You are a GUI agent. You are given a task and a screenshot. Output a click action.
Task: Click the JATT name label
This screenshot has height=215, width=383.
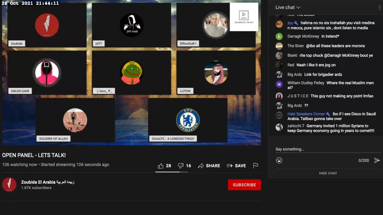click(99, 44)
